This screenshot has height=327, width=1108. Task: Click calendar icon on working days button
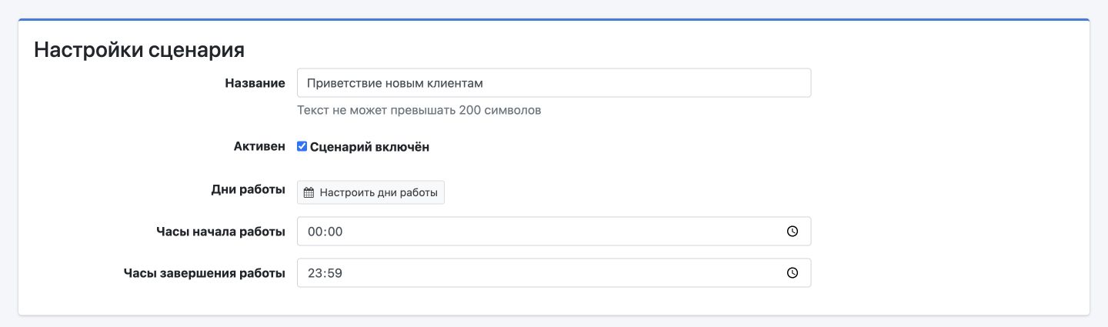[x=309, y=192]
